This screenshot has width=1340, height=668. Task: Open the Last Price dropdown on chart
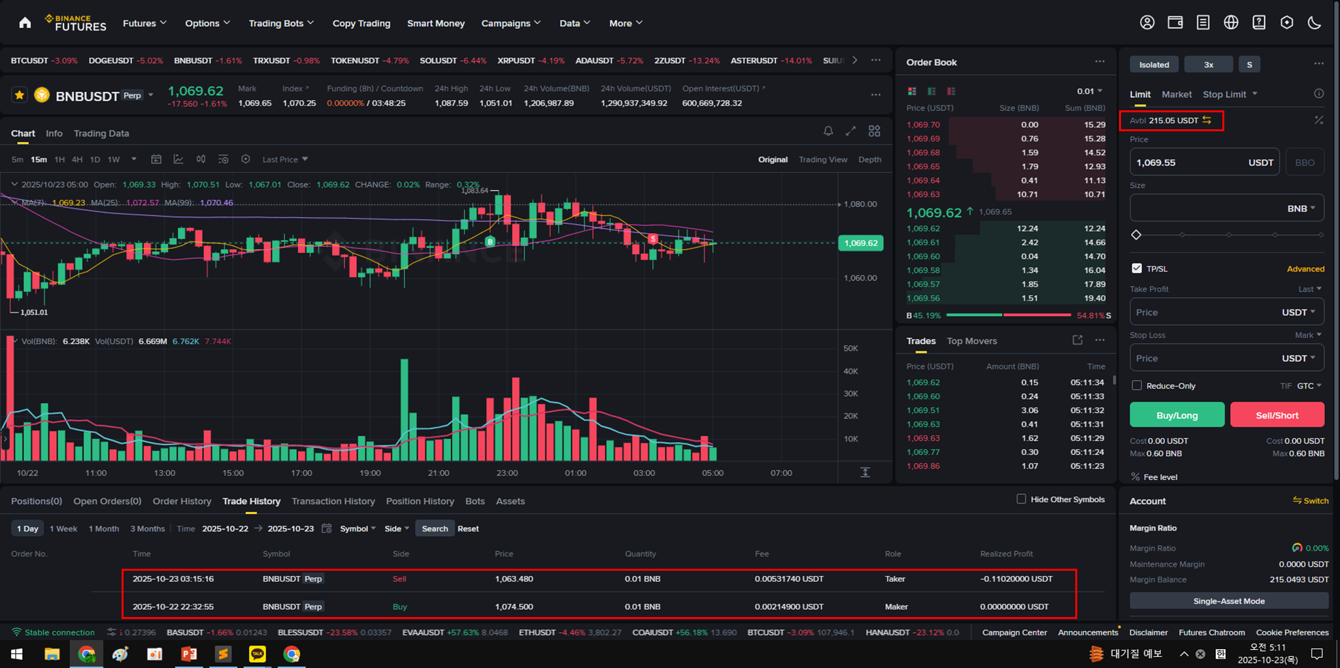[x=285, y=159]
